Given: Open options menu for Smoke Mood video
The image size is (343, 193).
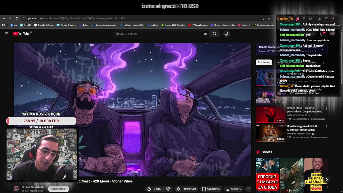Looking at the screenshot, I should point(326,109).
